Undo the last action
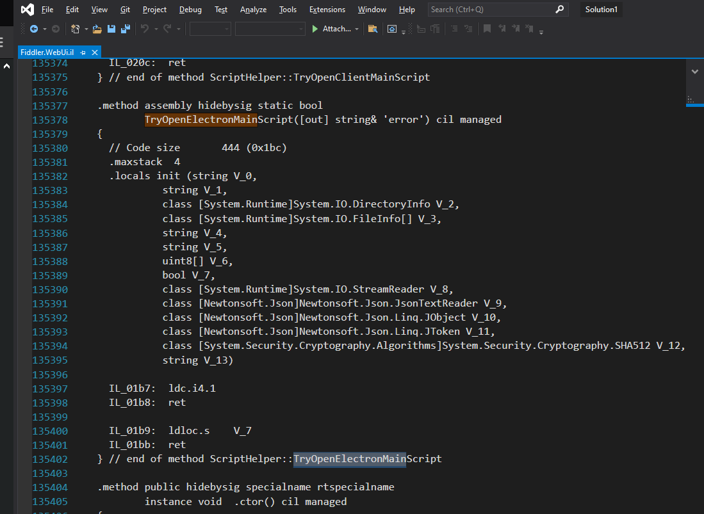The image size is (704, 514). 145,29
